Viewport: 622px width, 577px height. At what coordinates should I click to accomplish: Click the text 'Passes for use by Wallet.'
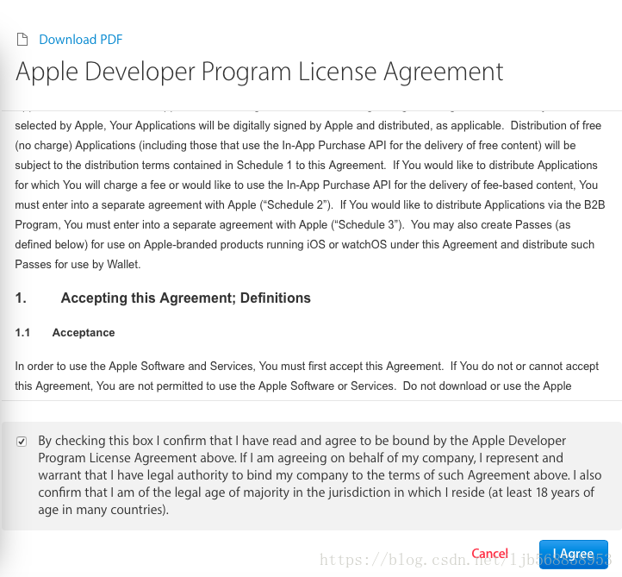(x=78, y=264)
